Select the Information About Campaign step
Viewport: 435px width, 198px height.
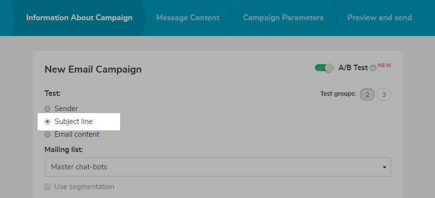79,18
